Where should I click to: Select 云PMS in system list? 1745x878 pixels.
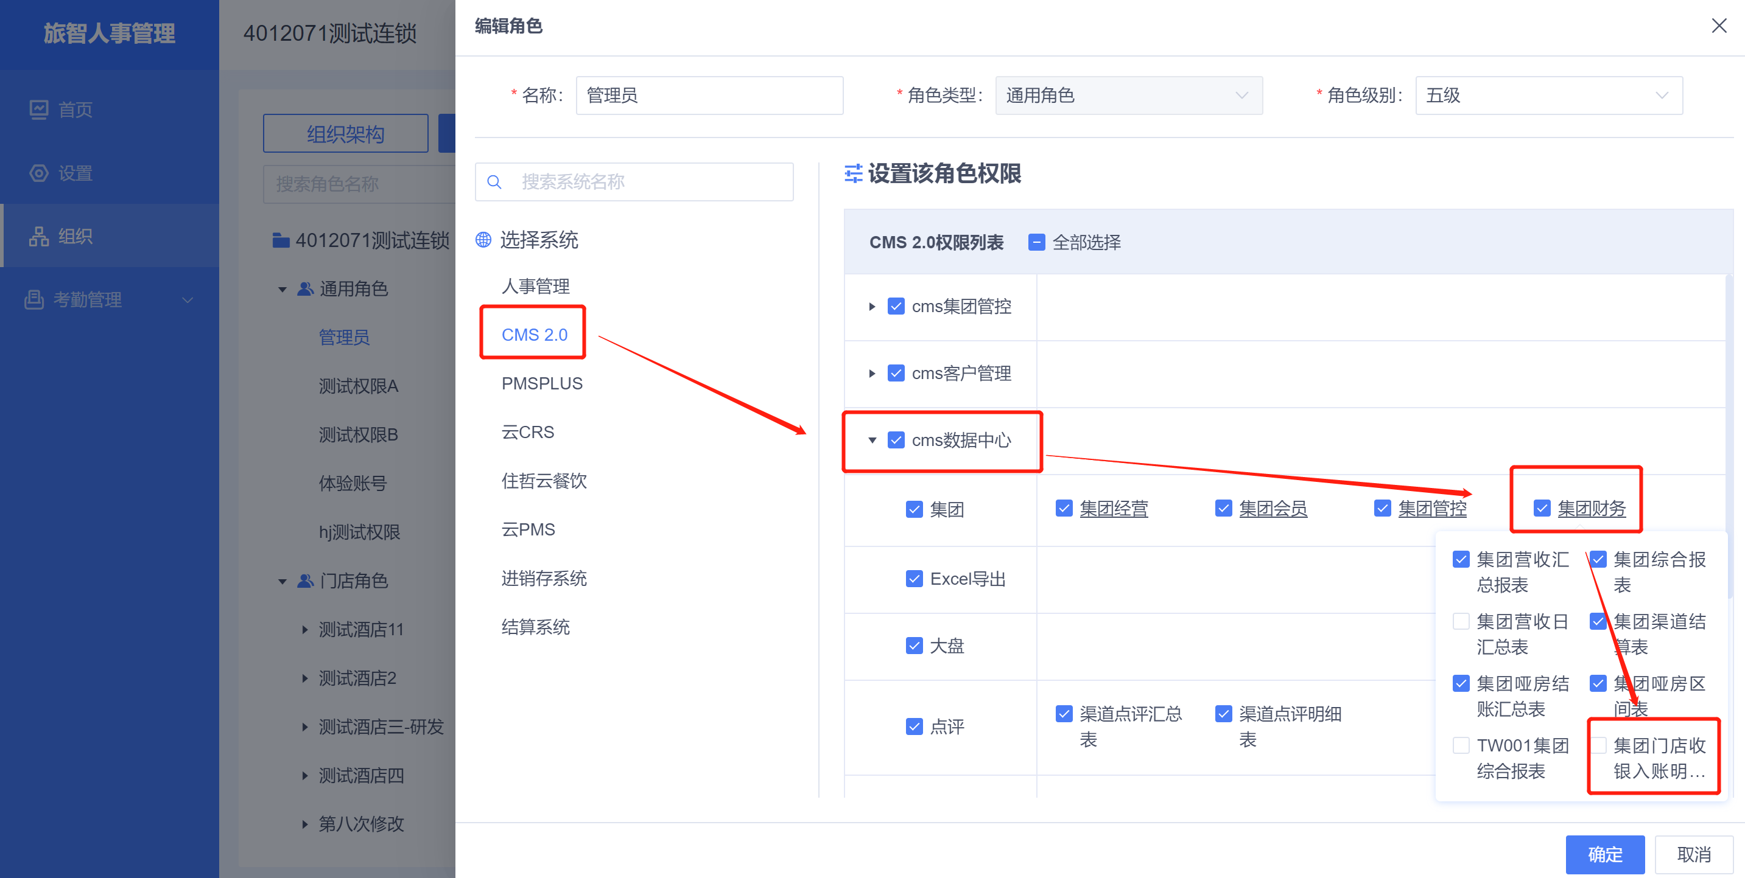(528, 529)
